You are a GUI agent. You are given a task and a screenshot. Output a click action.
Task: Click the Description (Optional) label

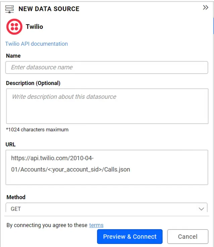tap(33, 83)
